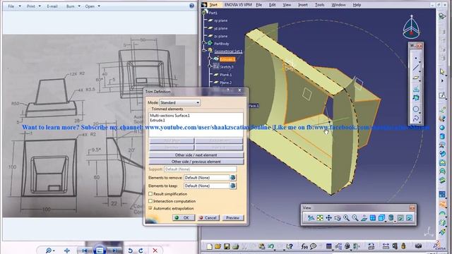
Task: Open the Tools menu in CATIA
Action: (319, 5)
